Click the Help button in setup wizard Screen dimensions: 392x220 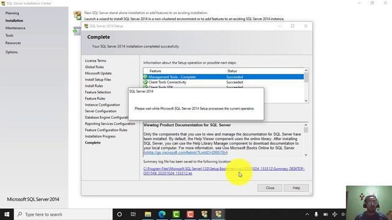[x=296, y=188]
